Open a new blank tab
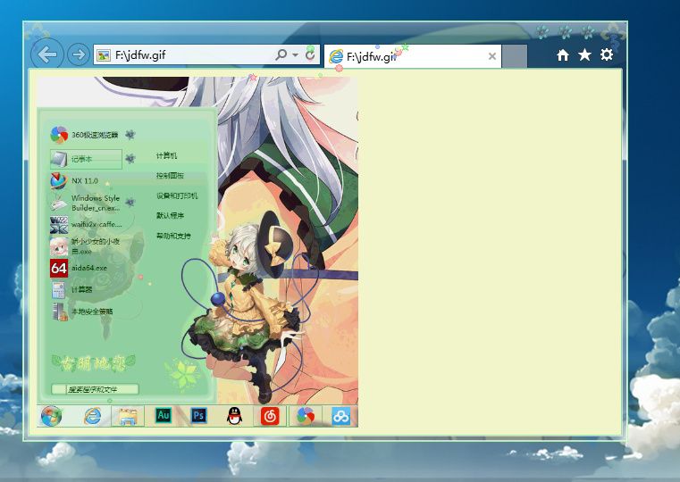This screenshot has height=482, width=680. coord(515,56)
